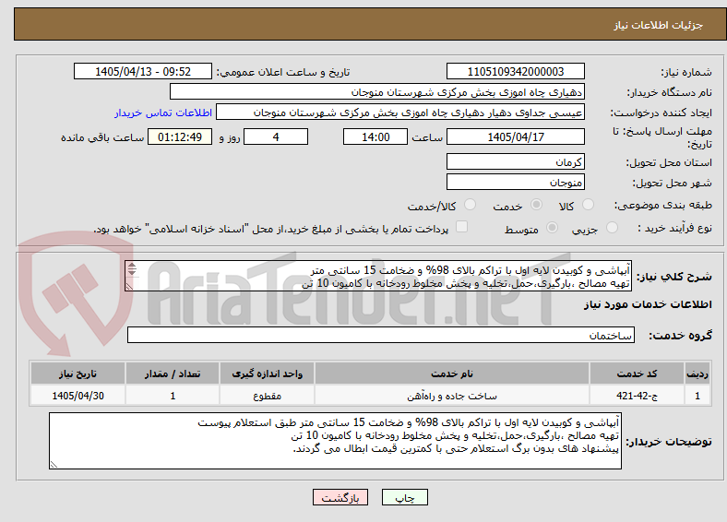Click the تاریخ نیاز column header
Viewport: 727px width, 522px height.
coord(77,374)
